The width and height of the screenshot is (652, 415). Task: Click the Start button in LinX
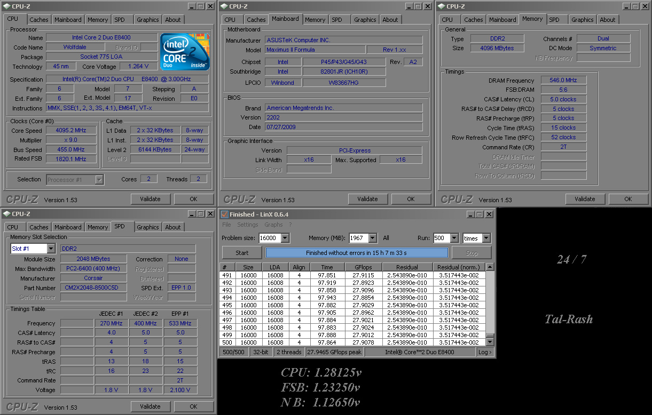242,253
